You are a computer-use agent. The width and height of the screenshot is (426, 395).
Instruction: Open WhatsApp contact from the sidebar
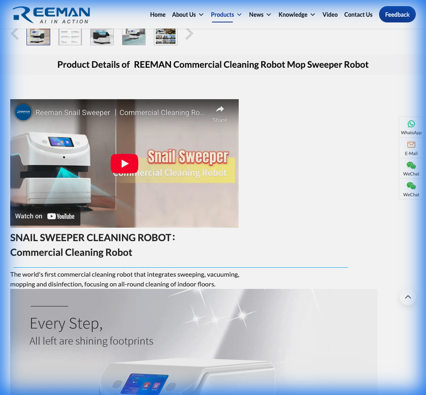tap(411, 127)
